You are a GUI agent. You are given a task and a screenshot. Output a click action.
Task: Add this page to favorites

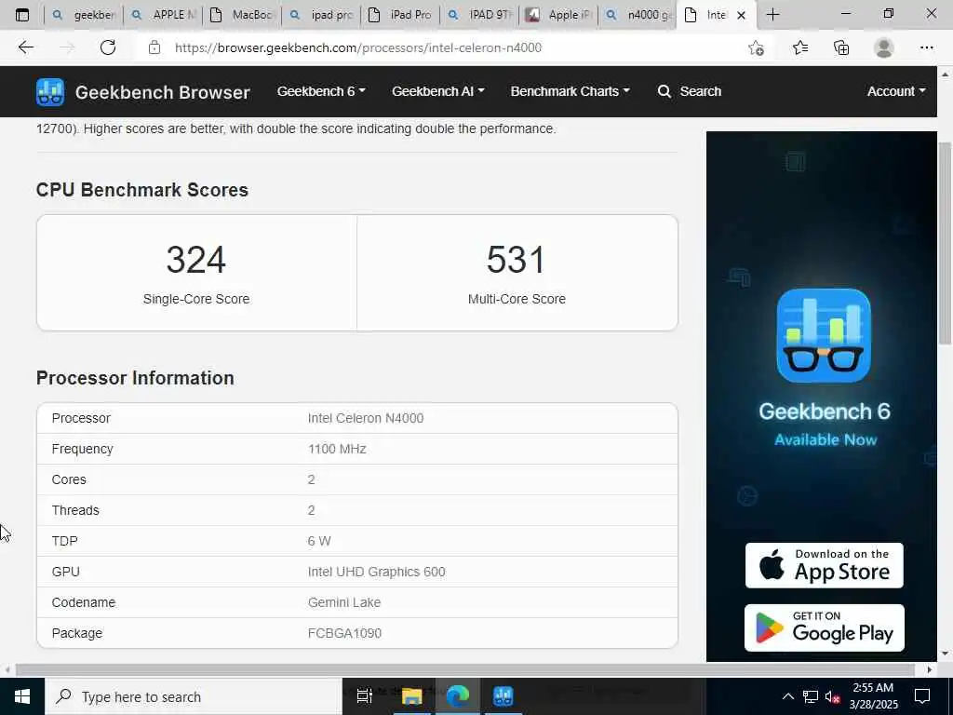click(x=756, y=47)
